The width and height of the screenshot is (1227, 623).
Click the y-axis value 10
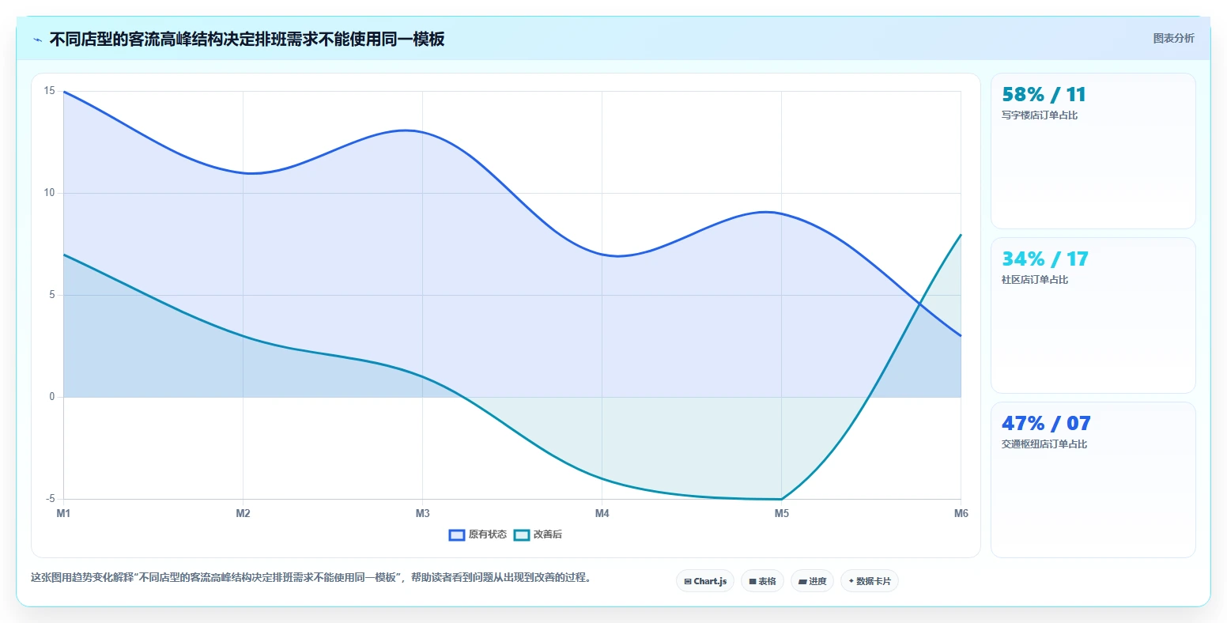click(x=50, y=193)
